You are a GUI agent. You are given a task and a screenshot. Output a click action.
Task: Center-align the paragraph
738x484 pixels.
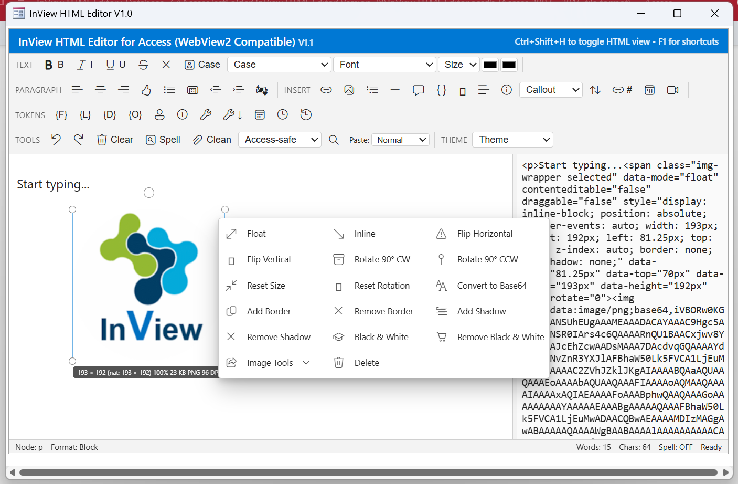click(100, 90)
